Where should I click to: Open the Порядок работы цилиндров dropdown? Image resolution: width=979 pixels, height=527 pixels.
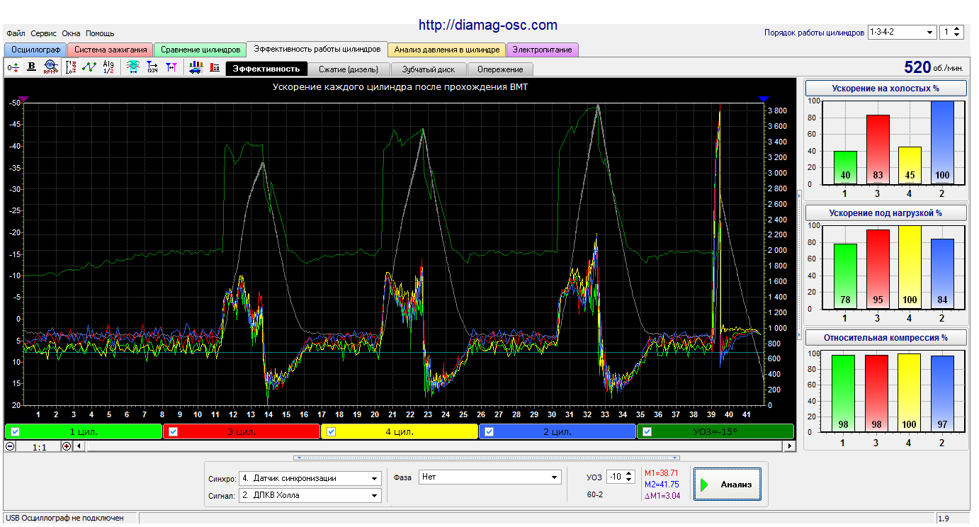[x=902, y=32]
